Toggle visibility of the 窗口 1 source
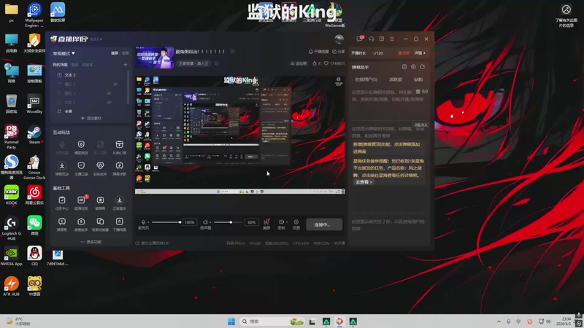Viewport: 584px width, 328px height. (x=115, y=85)
